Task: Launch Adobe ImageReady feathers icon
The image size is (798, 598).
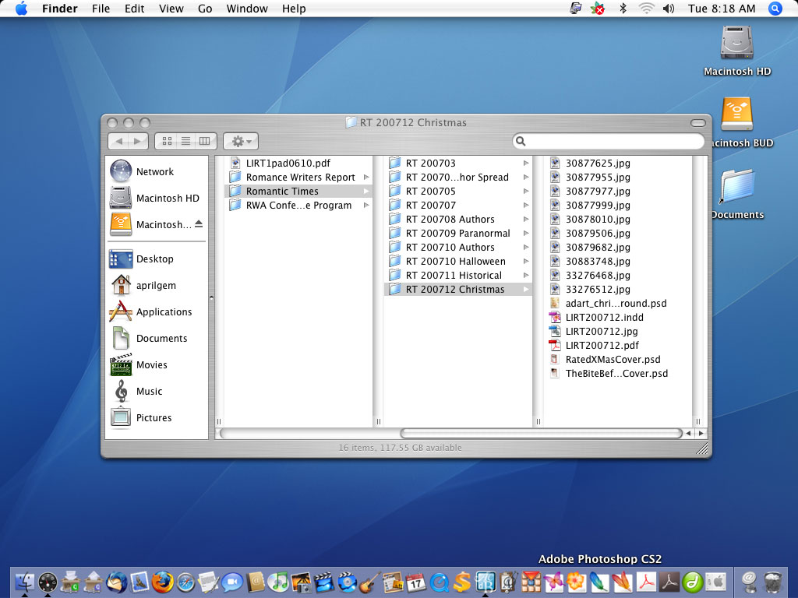Action: (x=623, y=582)
